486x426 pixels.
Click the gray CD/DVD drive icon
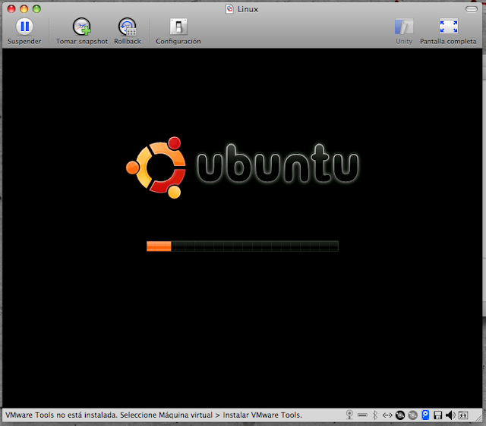tap(412, 415)
